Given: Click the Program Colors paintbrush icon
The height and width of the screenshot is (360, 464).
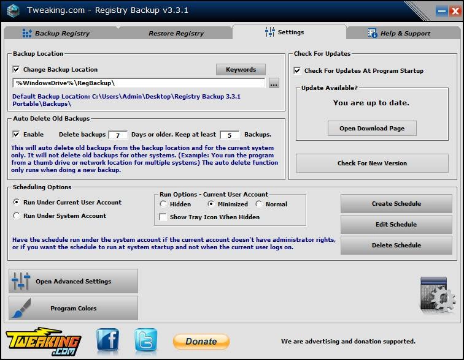Looking at the screenshot, I should pyautogui.click(x=21, y=308).
